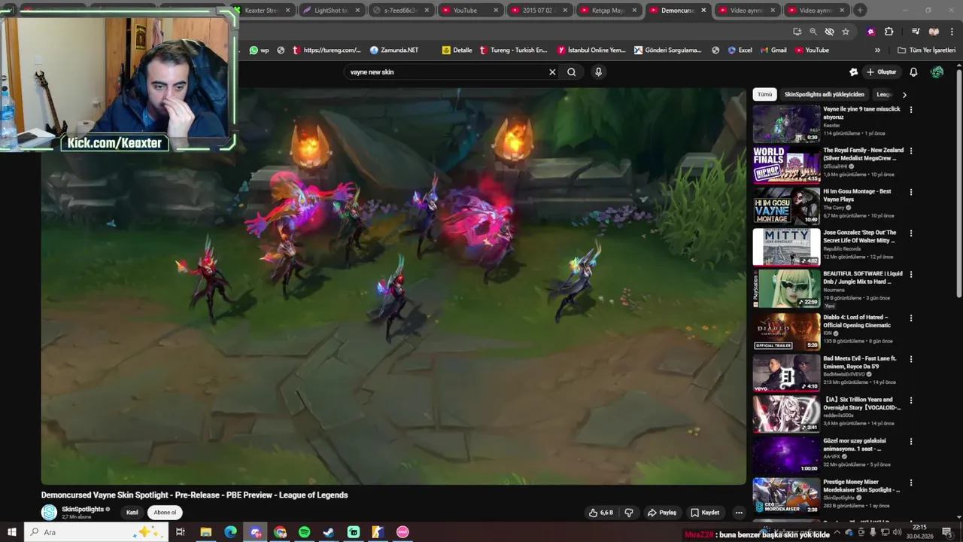
Task: Click the 'Katıl' join button
Action: (x=132, y=513)
